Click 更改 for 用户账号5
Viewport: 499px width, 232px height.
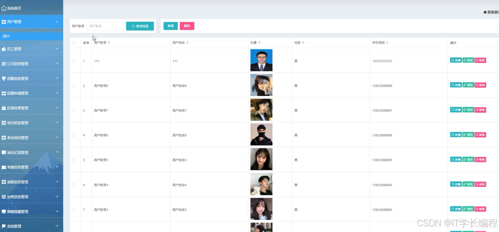pos(468,160)
